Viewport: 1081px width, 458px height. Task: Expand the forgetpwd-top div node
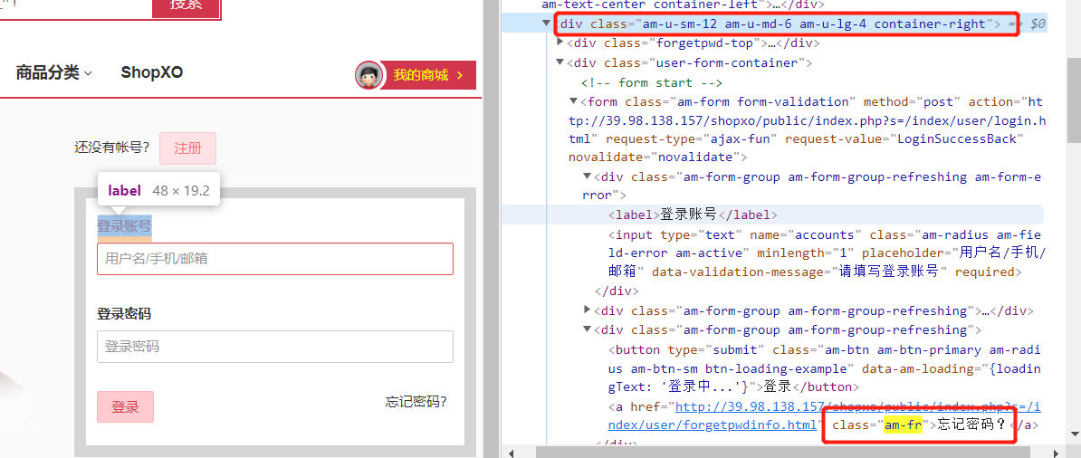click(x=560, y=43)
